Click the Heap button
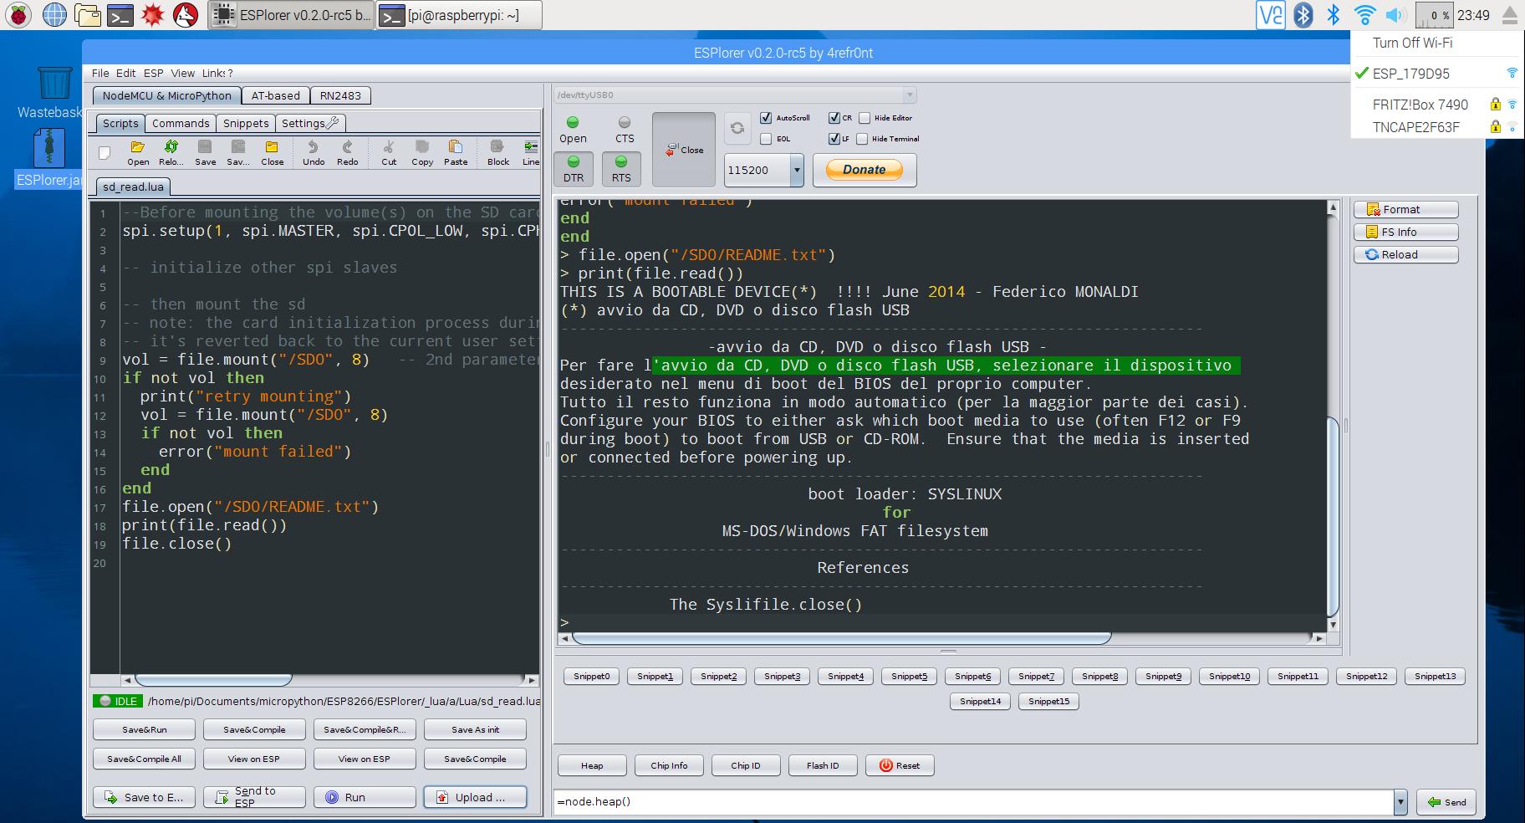Viewport: 1525px width, 823px height. pos(592,765)
